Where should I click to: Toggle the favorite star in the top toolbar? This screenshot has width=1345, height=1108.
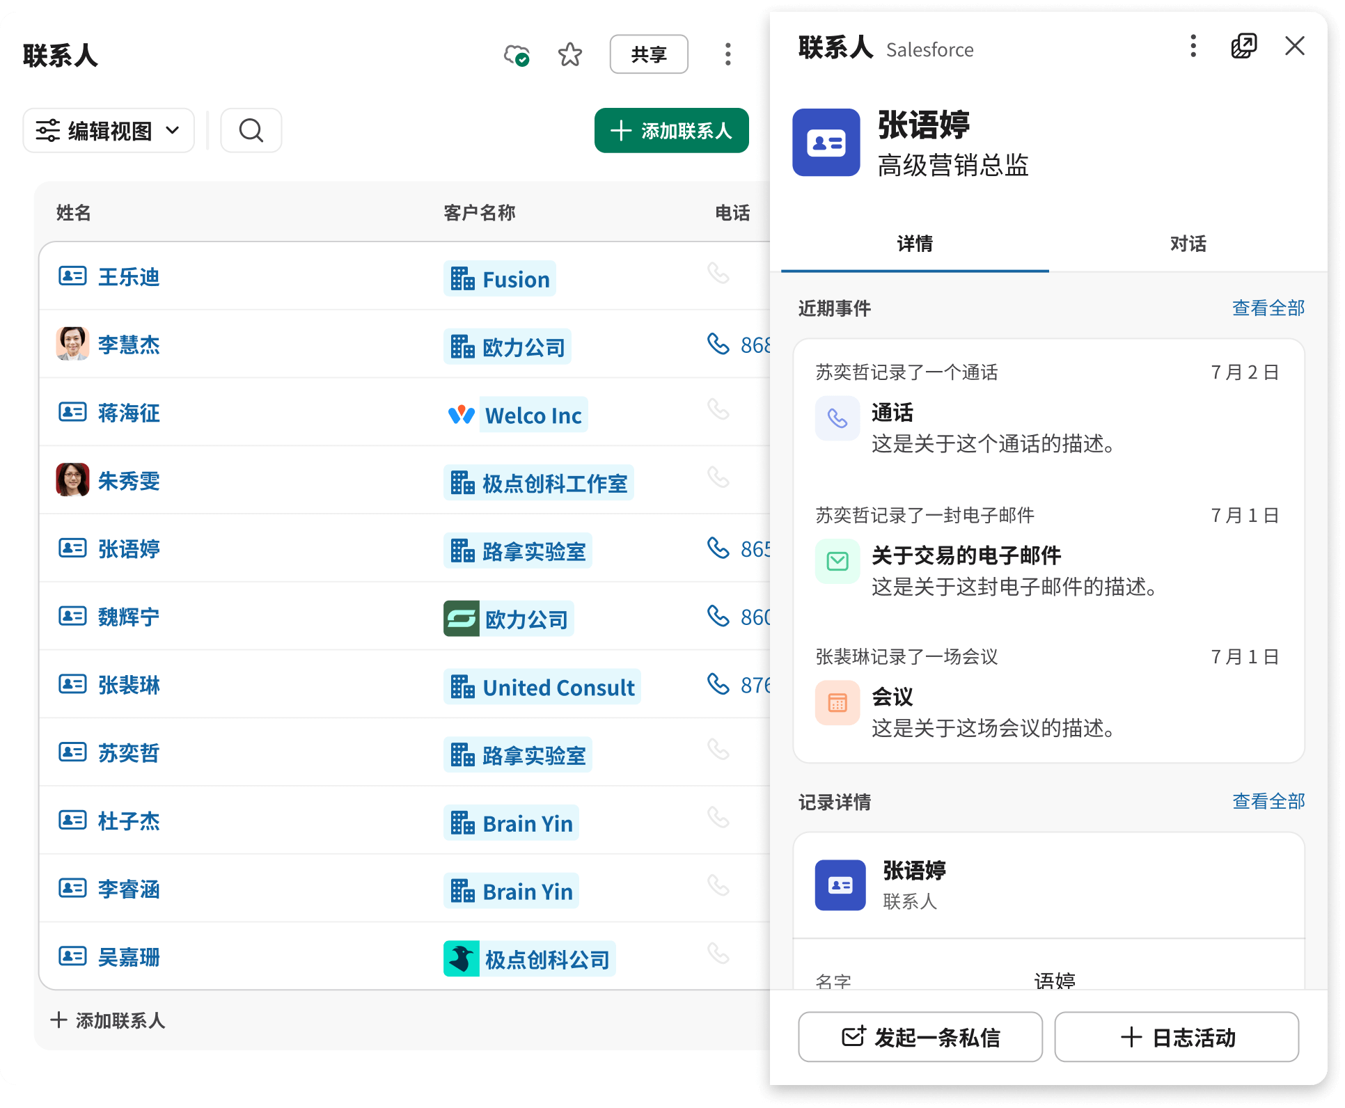coord(569,54)
